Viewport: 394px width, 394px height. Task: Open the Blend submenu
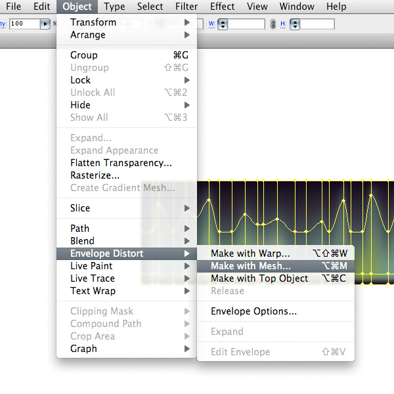pos(127,241)
